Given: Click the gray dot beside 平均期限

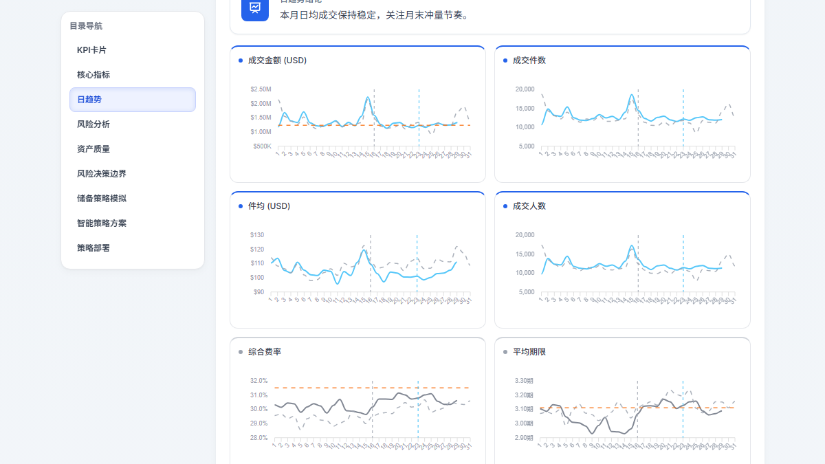Looking at the screenshot, I should click(x=505, y=352).
